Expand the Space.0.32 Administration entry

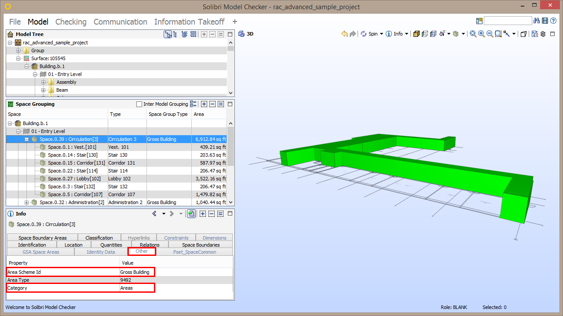27,202
